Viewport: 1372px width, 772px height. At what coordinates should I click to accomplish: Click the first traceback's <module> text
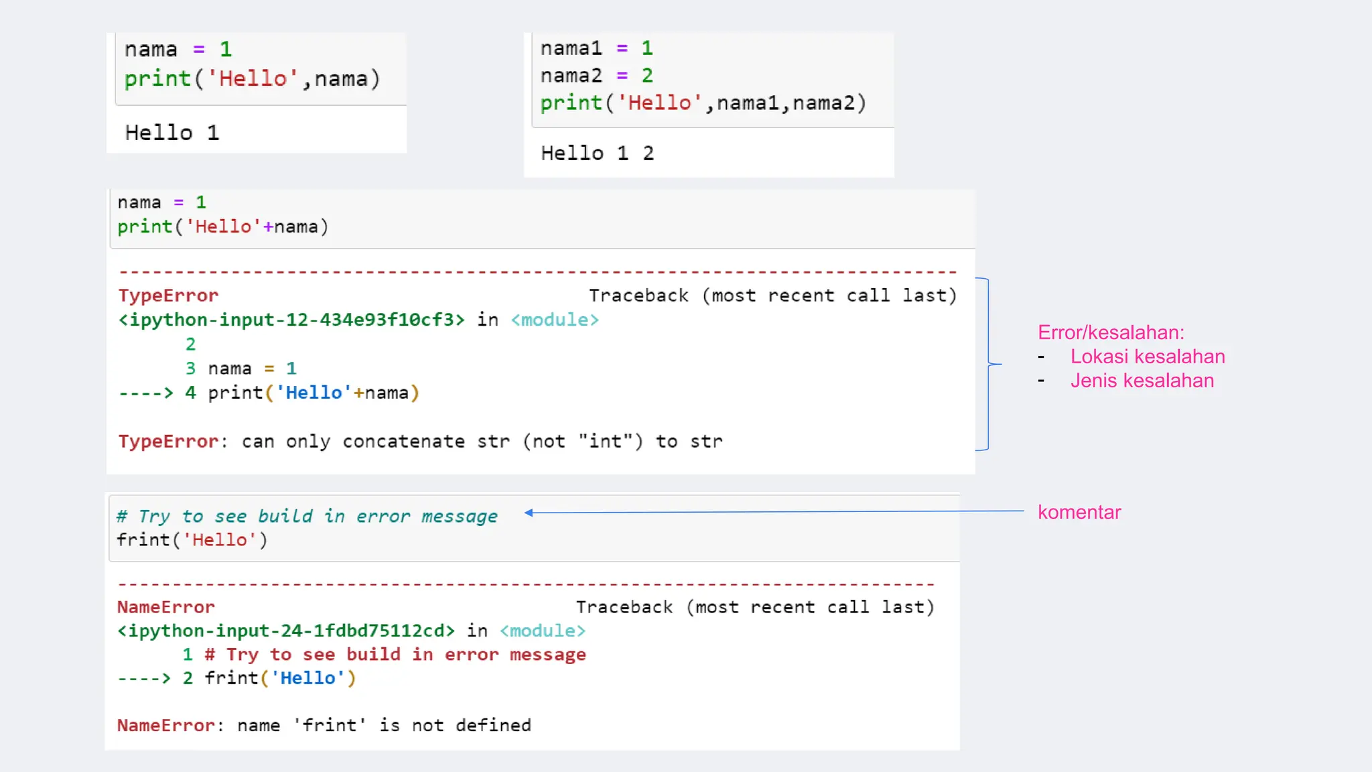555,320
